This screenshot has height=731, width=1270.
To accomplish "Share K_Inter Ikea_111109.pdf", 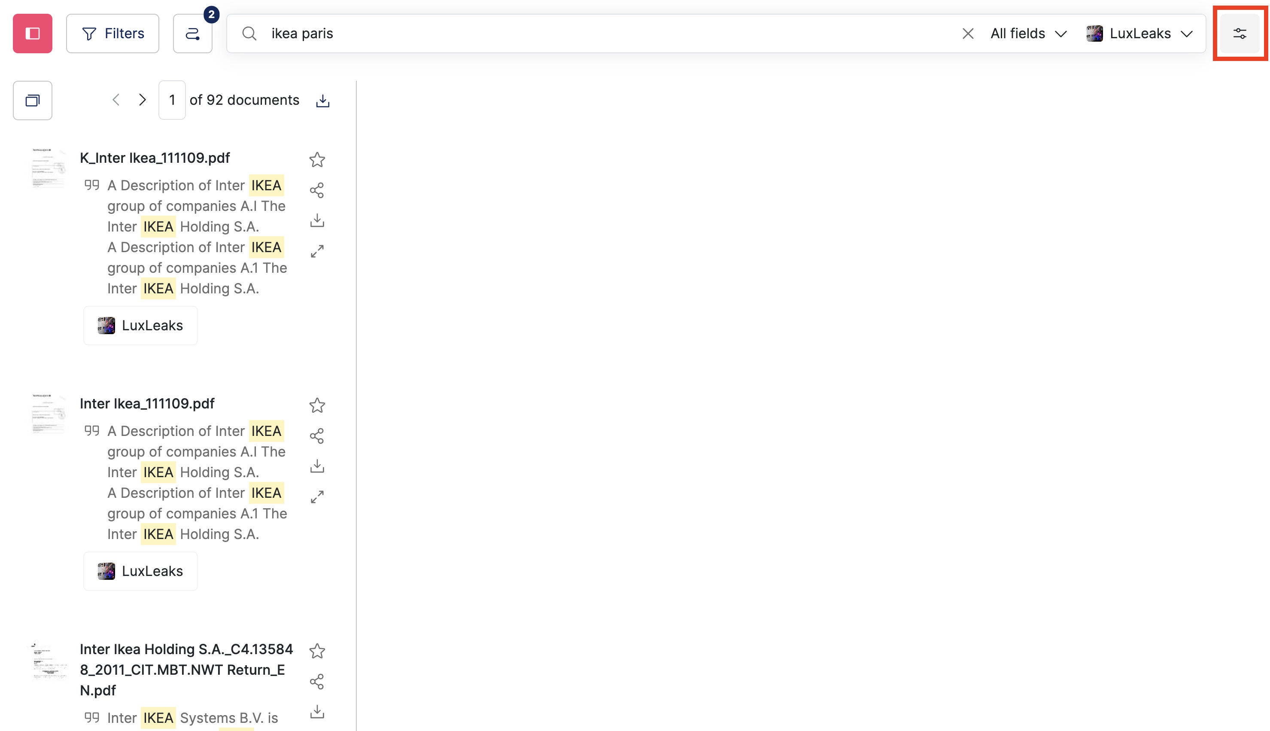I will (317, 190).
